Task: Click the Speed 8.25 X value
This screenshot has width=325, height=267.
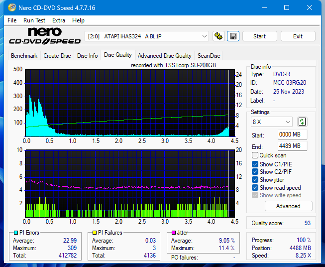Action: [x=303, y=256]
